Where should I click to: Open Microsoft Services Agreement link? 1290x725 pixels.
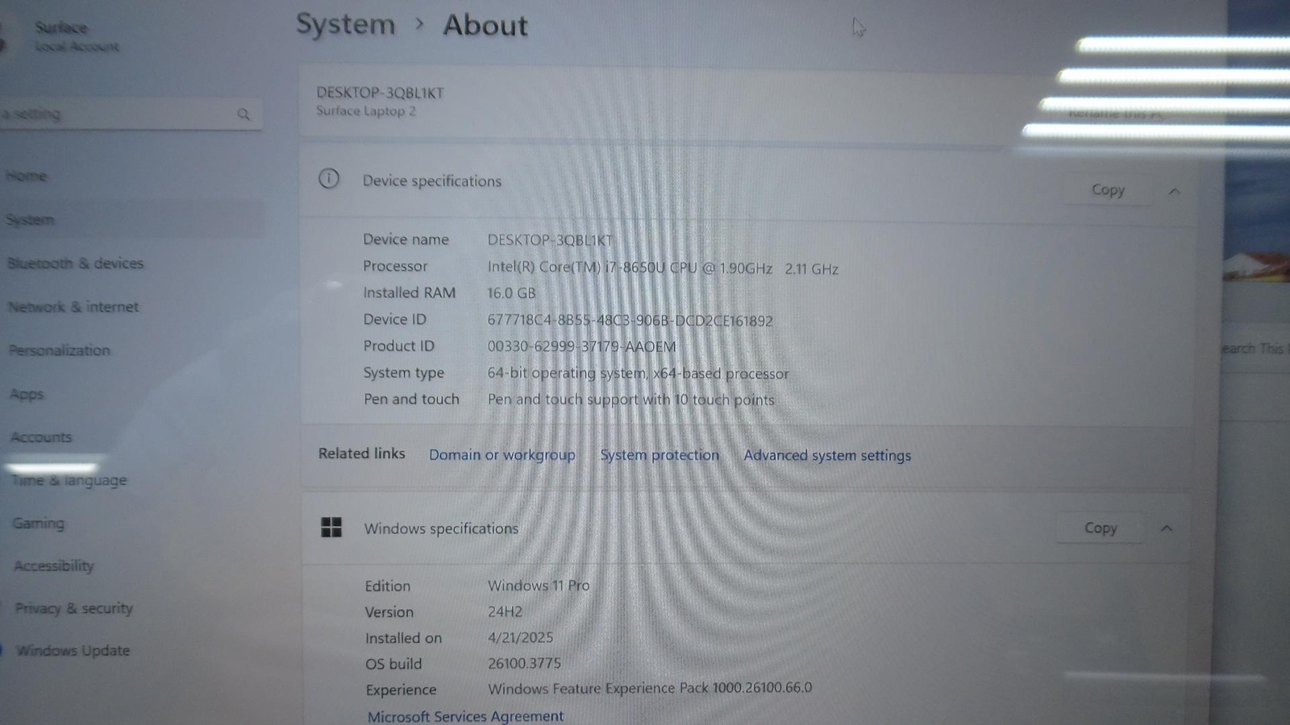(465, 716)
